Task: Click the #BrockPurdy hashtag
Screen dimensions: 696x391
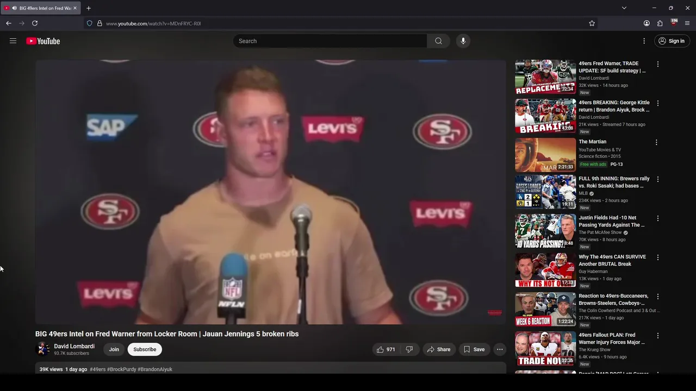Action: [121, 369]
